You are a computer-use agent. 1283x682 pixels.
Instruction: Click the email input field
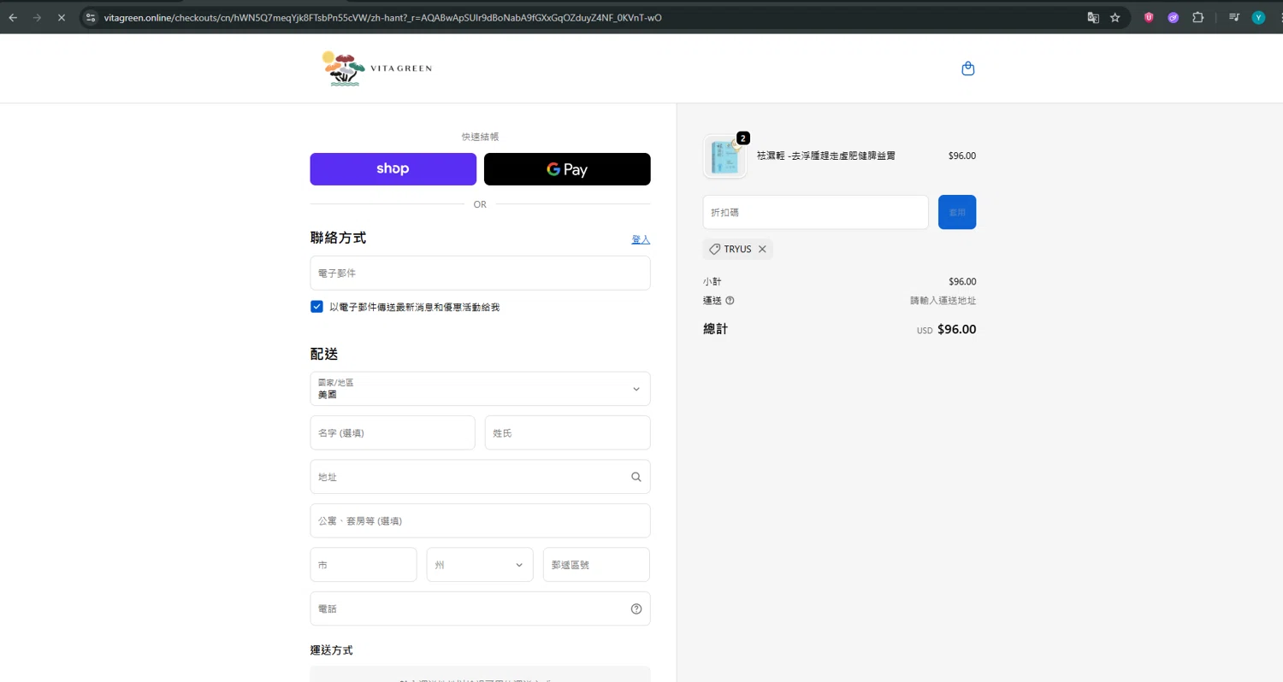tap(480, 273)
